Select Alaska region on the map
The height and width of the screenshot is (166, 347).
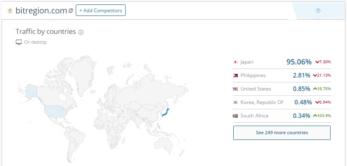point(31,91)
